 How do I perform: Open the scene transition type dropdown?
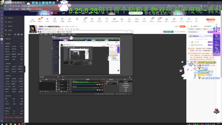(111, 82)
